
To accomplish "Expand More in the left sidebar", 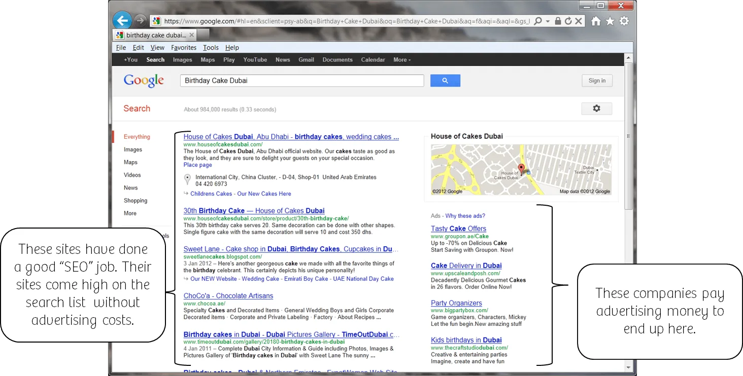I will point(130,213).
